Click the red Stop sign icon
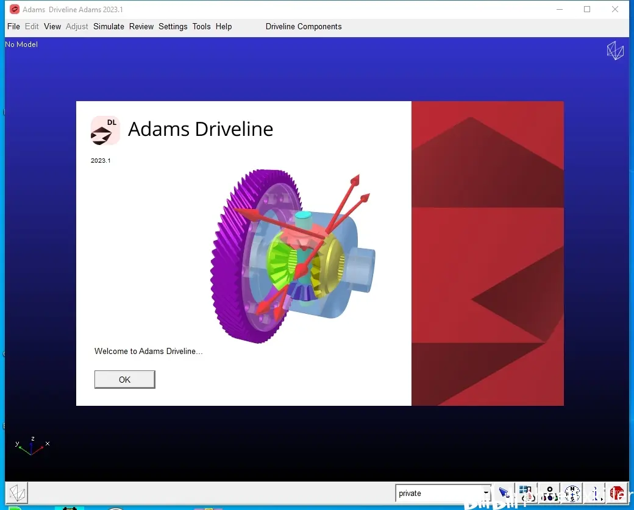The height and width of the screenshot is (510, 634). 617,493
